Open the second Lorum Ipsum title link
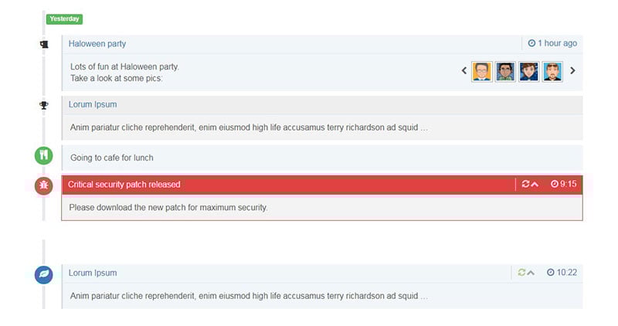This screenshot has width=618, height=326. (x=93, y=273)
